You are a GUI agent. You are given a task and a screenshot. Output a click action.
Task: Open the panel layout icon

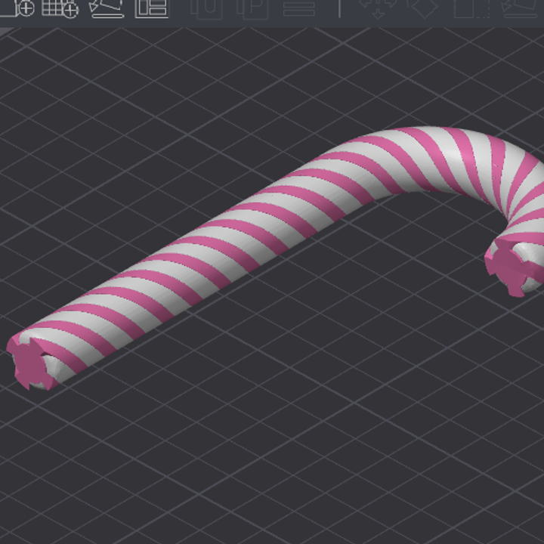coord(152,7)
